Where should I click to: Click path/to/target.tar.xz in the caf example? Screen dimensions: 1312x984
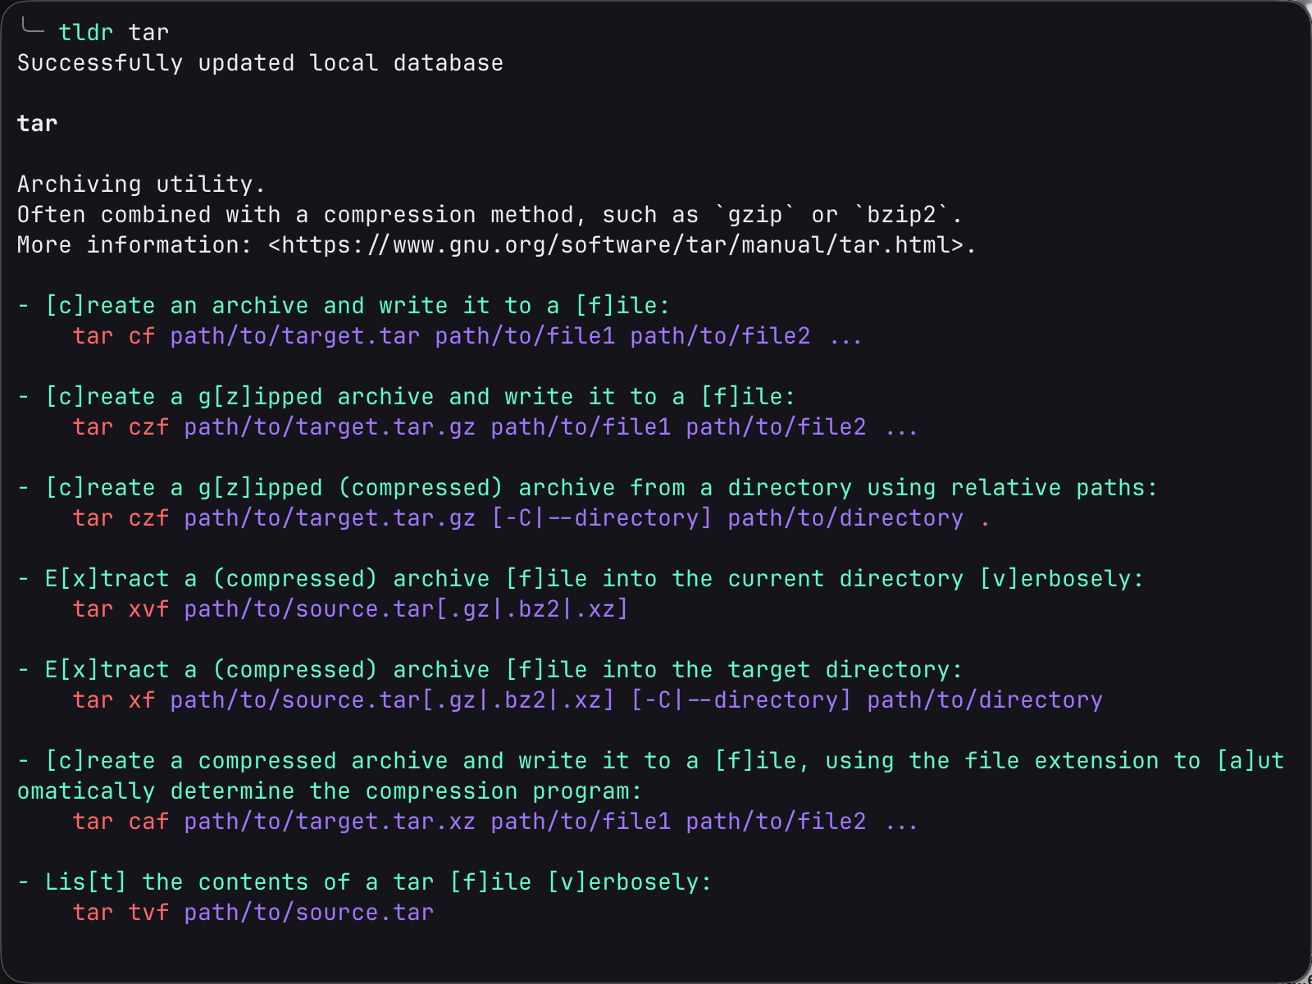330,822
